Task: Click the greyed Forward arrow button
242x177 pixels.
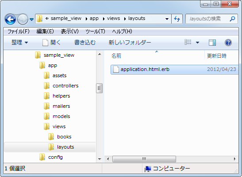Action: click(x=23, y=19)
